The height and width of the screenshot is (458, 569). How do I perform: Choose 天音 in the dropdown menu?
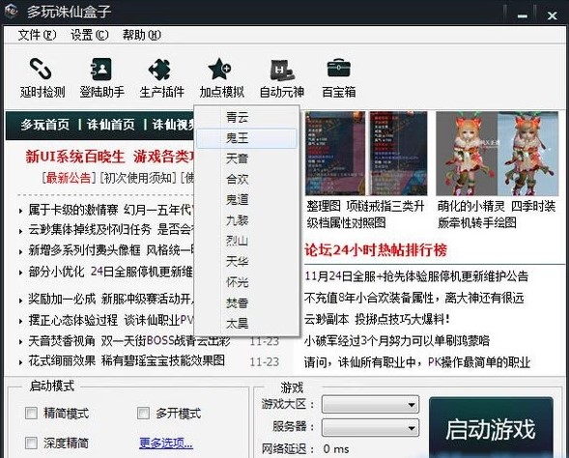[x=246, y=158]
